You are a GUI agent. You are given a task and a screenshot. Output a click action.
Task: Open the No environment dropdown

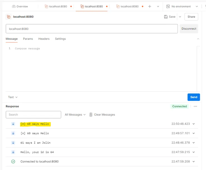182,6
